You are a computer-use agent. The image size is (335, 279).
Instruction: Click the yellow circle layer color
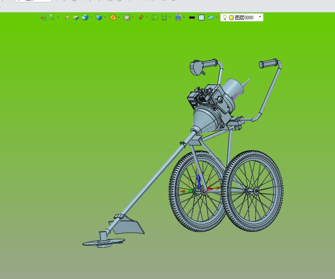tap(231, 18)
